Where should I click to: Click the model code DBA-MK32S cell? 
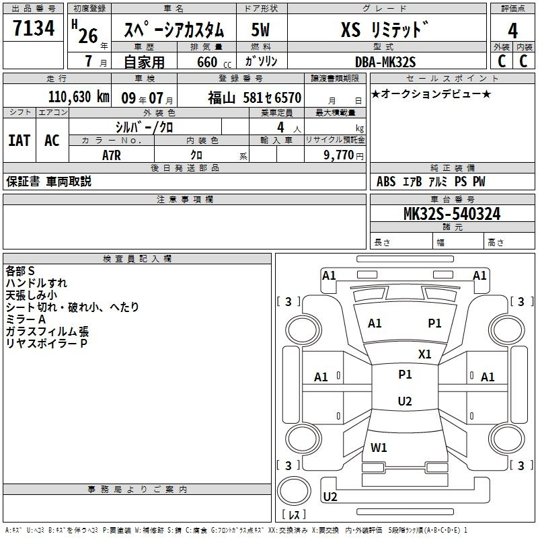(387, 61)
